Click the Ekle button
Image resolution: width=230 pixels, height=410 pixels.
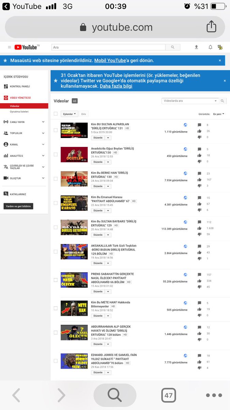[x=83, y=114]
